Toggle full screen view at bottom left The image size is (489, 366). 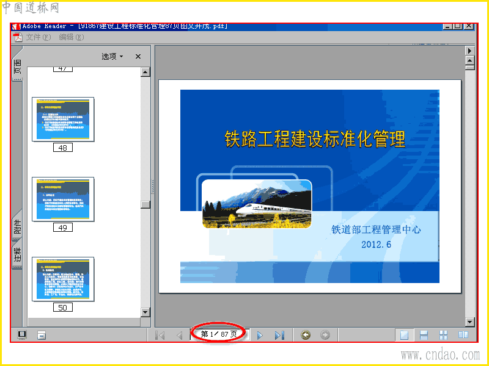coord(22,335)
